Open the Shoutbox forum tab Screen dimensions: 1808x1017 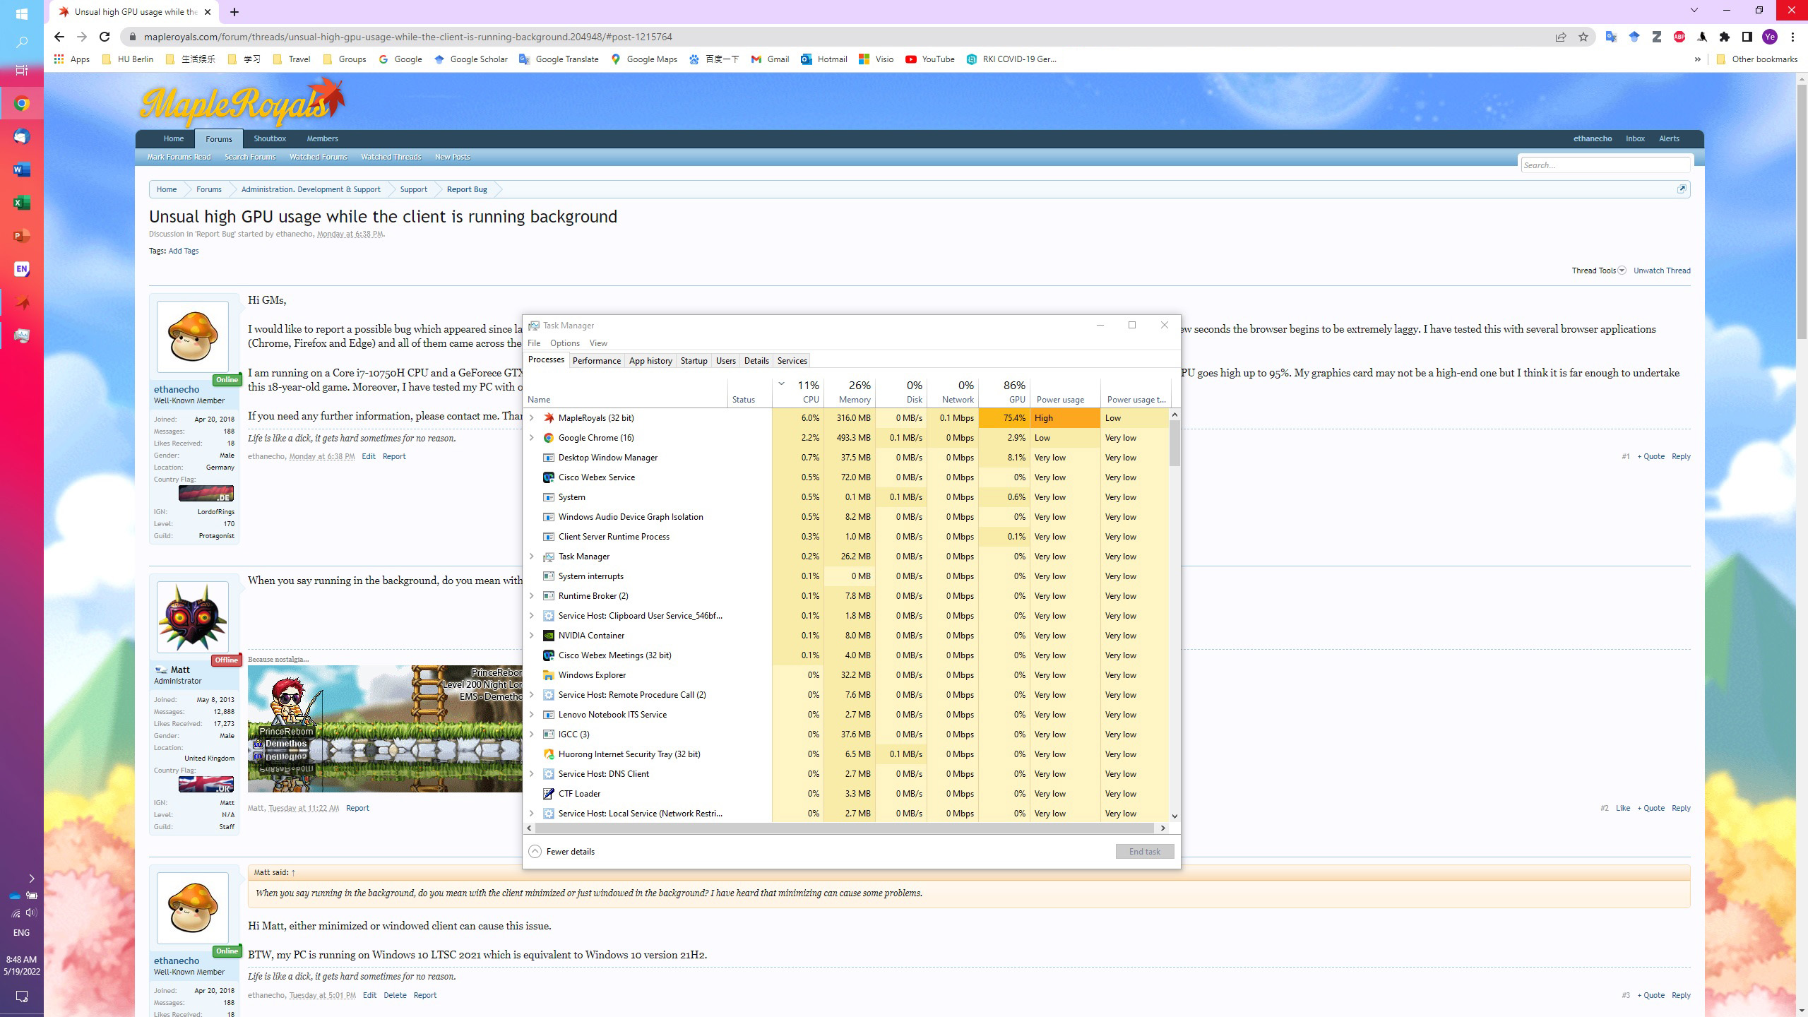click(x=270, y=138)
